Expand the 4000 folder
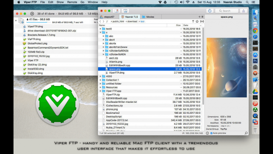This screenshot has height=154, width=273. [100, 76]
